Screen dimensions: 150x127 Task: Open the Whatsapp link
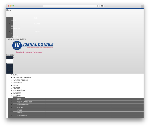(37, 52)
